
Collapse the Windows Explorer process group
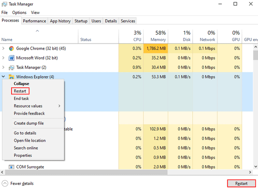click(3, 77)
